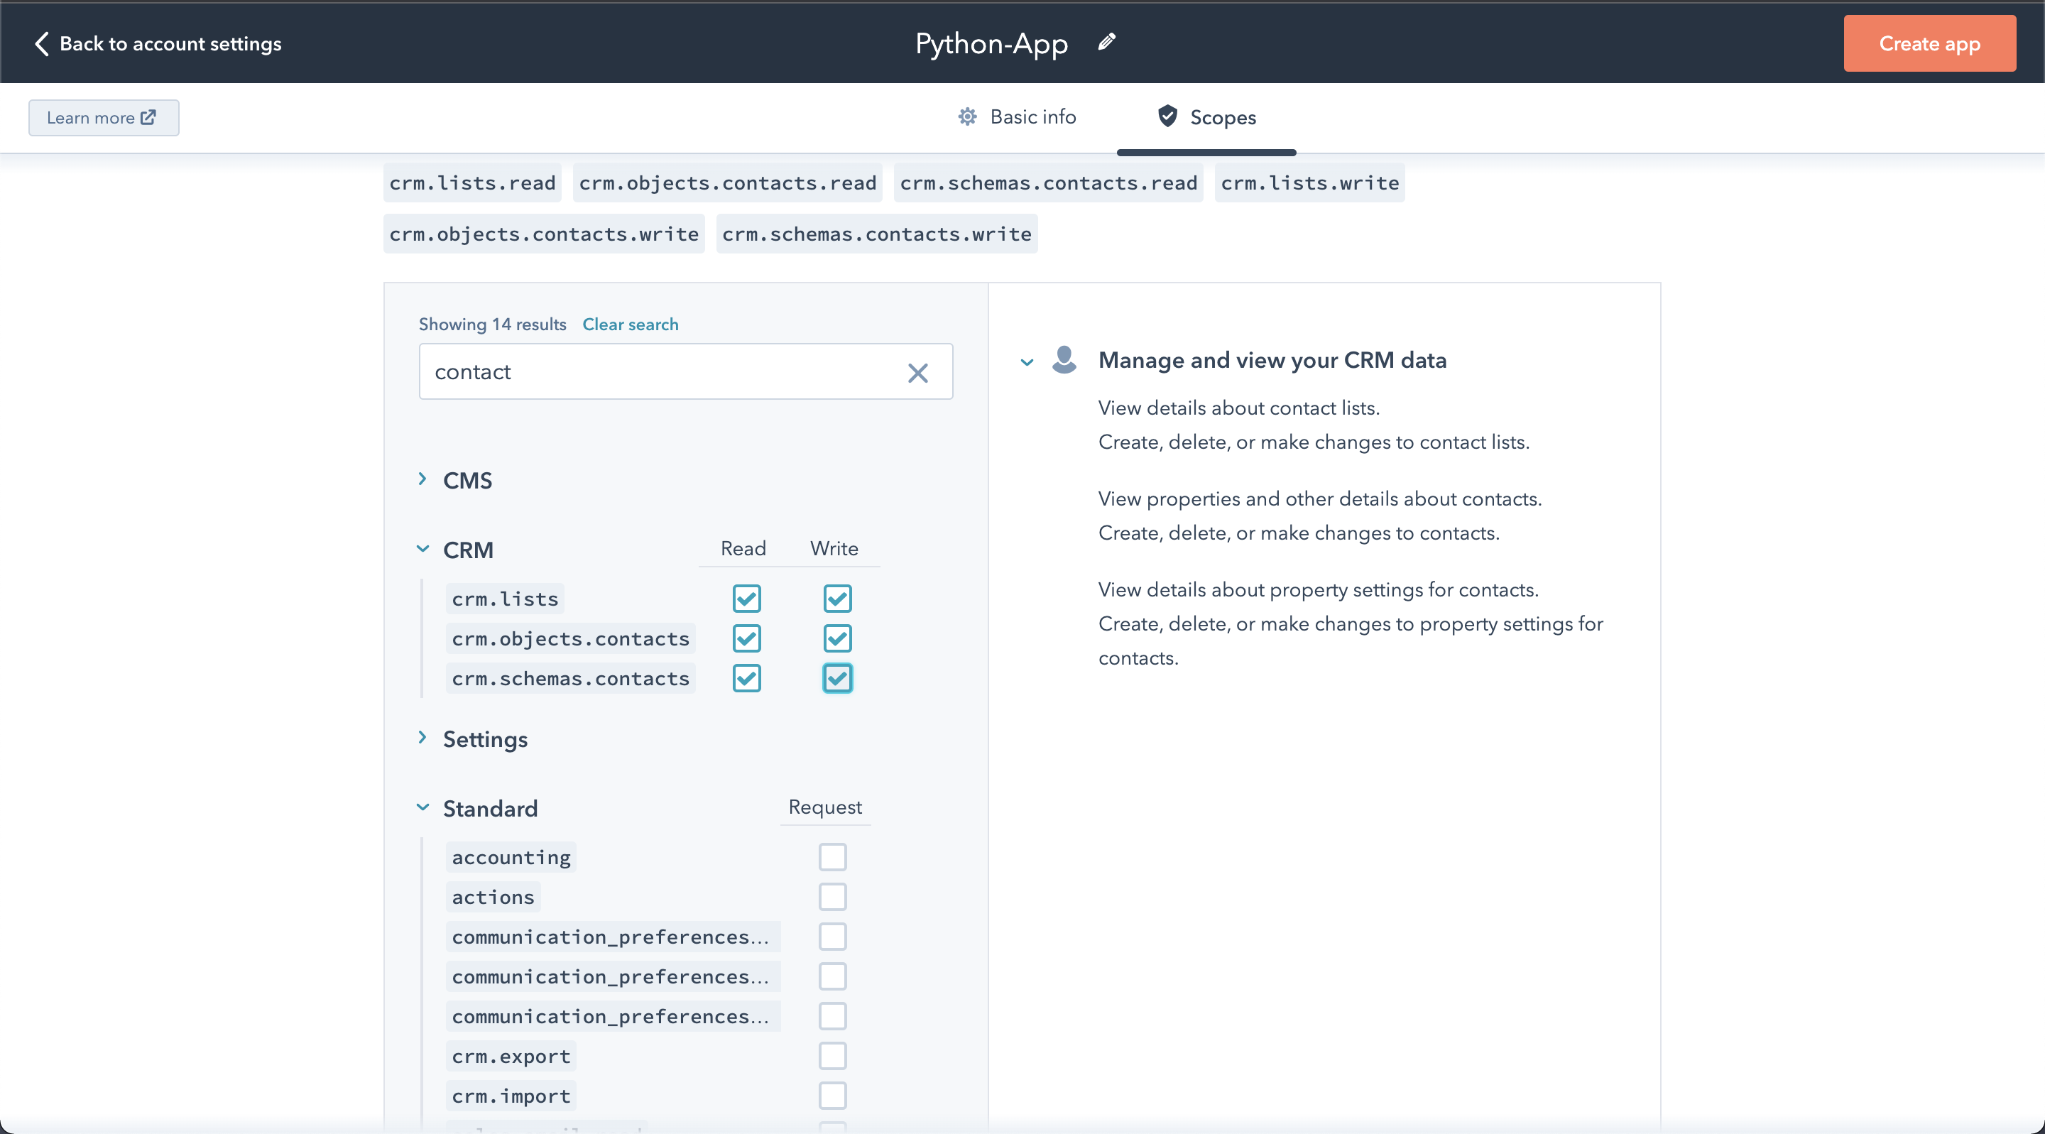The height and width of the screenshot is (1134, 2045).
Task: Click the gear icon beside Basic info
Action: (967, 116)
